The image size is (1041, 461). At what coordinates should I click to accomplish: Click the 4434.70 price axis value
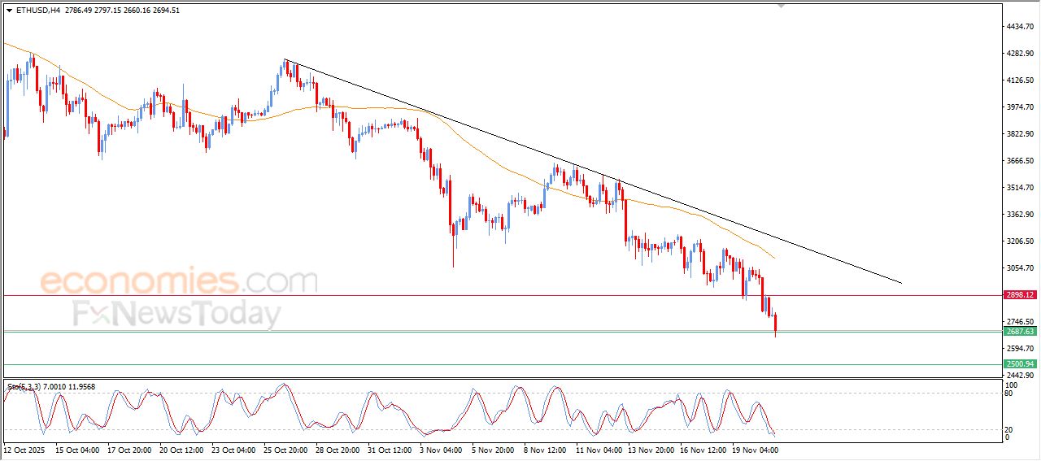pyautogui.click(x=1019, y=27)
